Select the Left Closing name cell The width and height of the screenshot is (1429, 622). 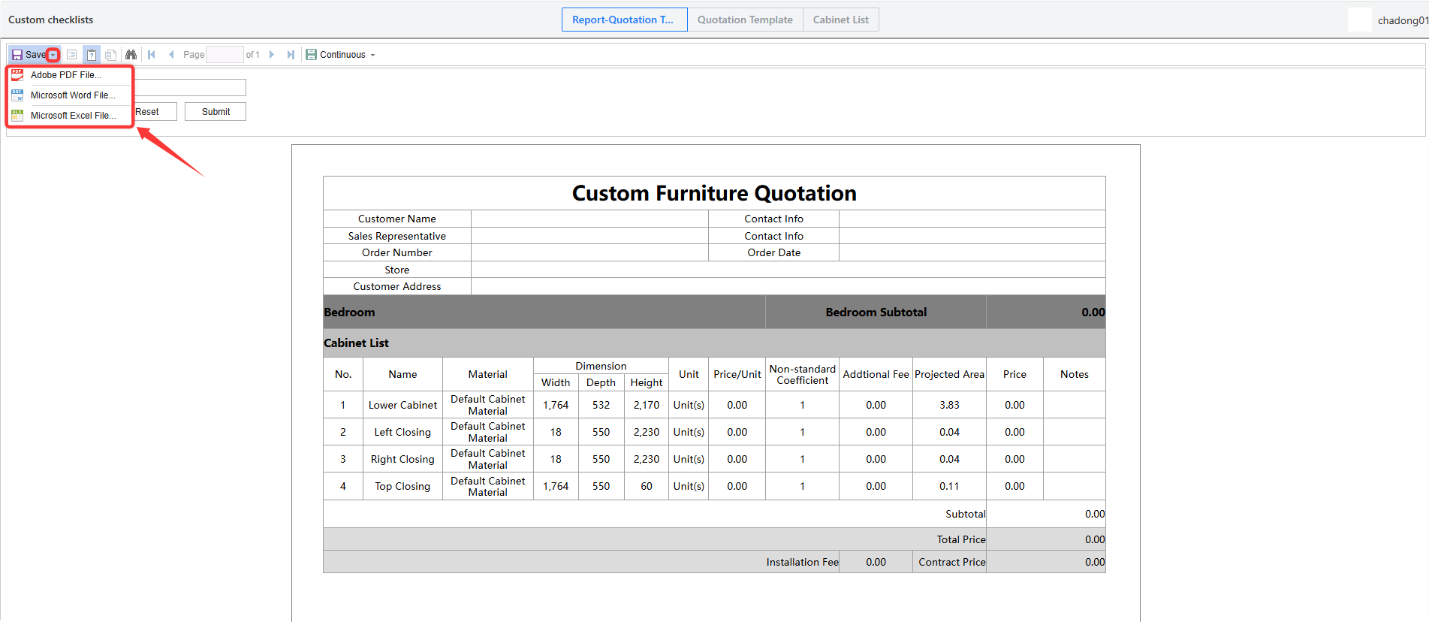(x=402, y=432)
